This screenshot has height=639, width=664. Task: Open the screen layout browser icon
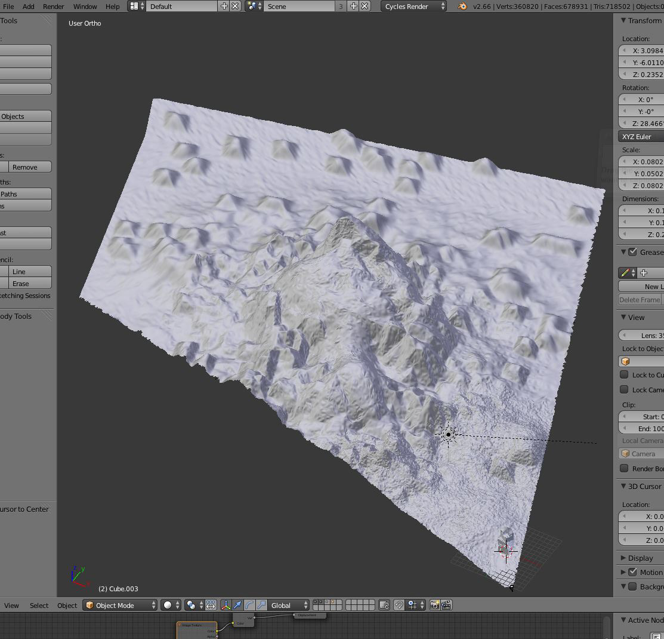coord(137,7)
